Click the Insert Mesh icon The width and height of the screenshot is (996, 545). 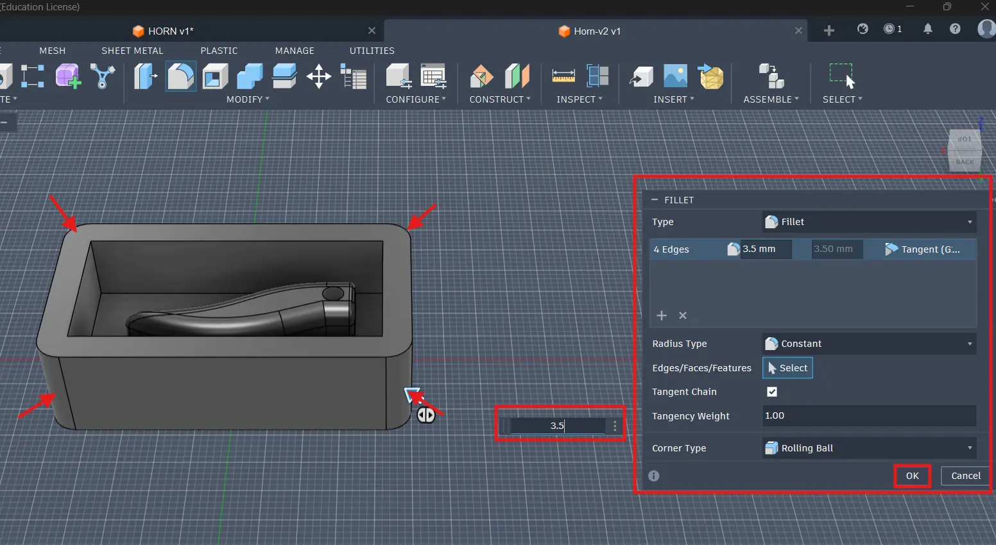710,76
